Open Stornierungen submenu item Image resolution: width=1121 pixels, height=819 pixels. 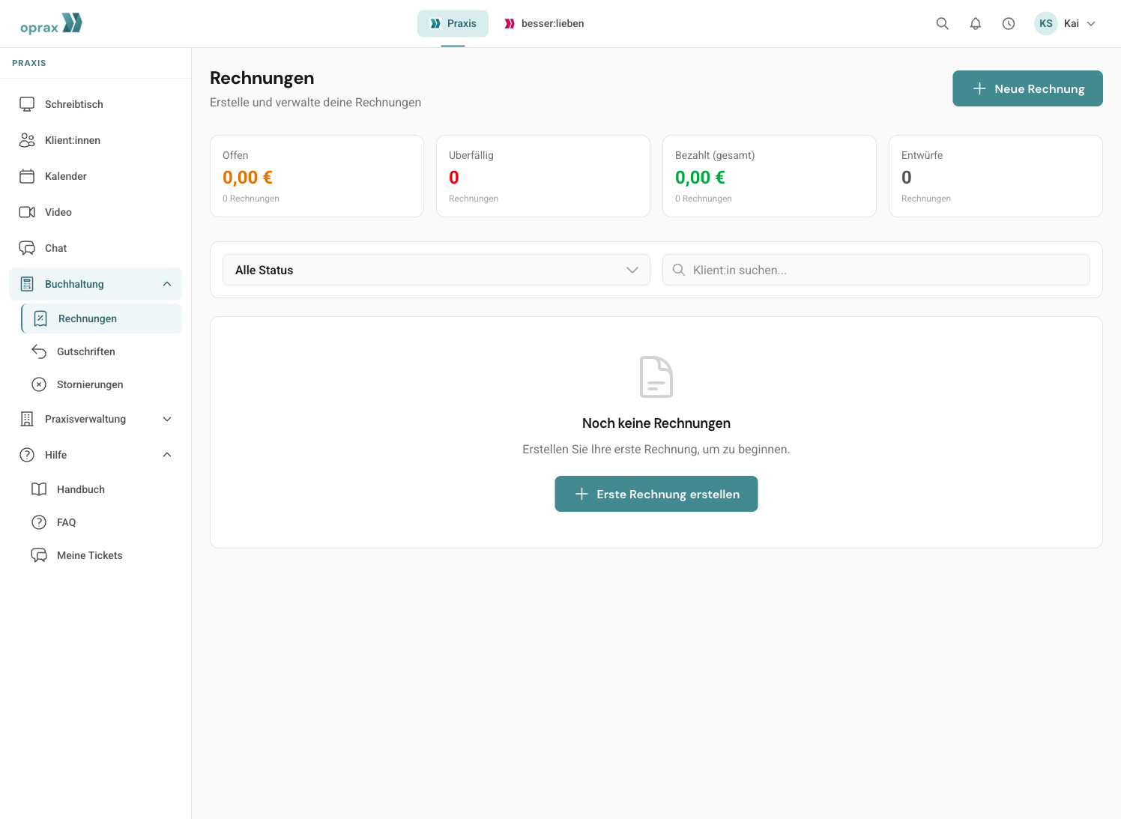tap(102, 384)
